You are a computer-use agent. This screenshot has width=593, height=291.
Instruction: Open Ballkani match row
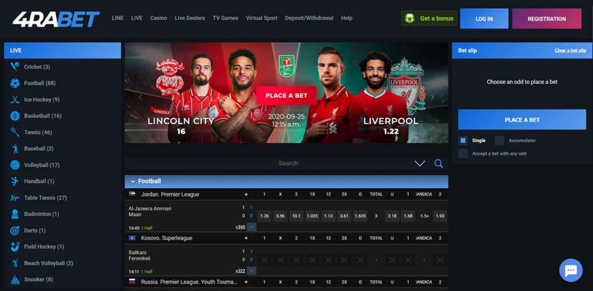click(x=139, y=256)
